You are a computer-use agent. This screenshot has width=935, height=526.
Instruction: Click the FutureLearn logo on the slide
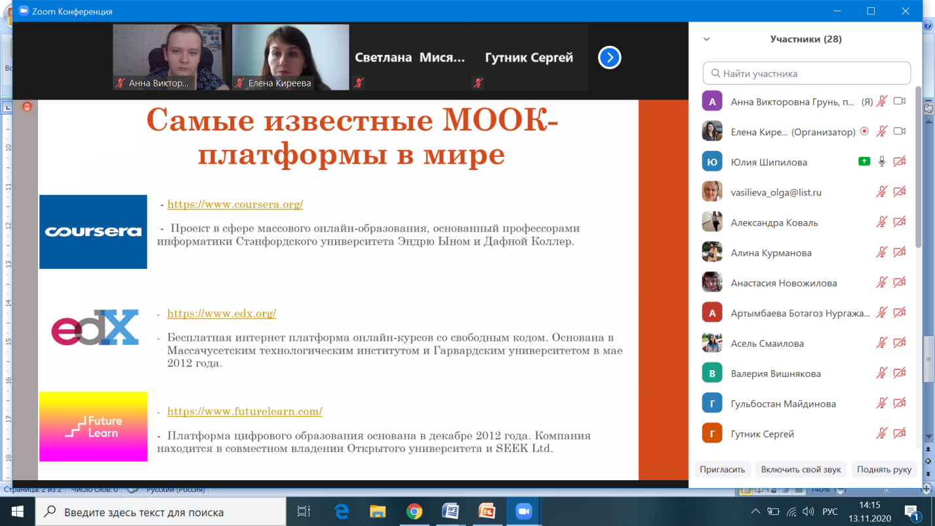point(93,427)
